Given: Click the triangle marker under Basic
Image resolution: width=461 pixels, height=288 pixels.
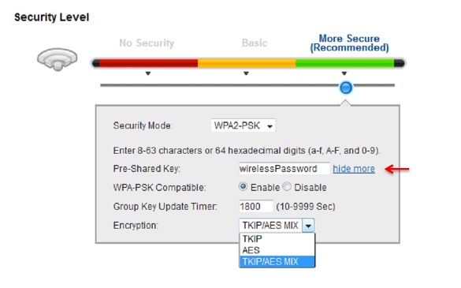Looking at the screenshot, I should (x=246, y=73).
